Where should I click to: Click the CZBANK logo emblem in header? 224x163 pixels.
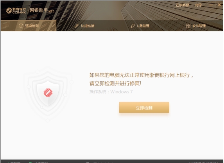[9, 11]
